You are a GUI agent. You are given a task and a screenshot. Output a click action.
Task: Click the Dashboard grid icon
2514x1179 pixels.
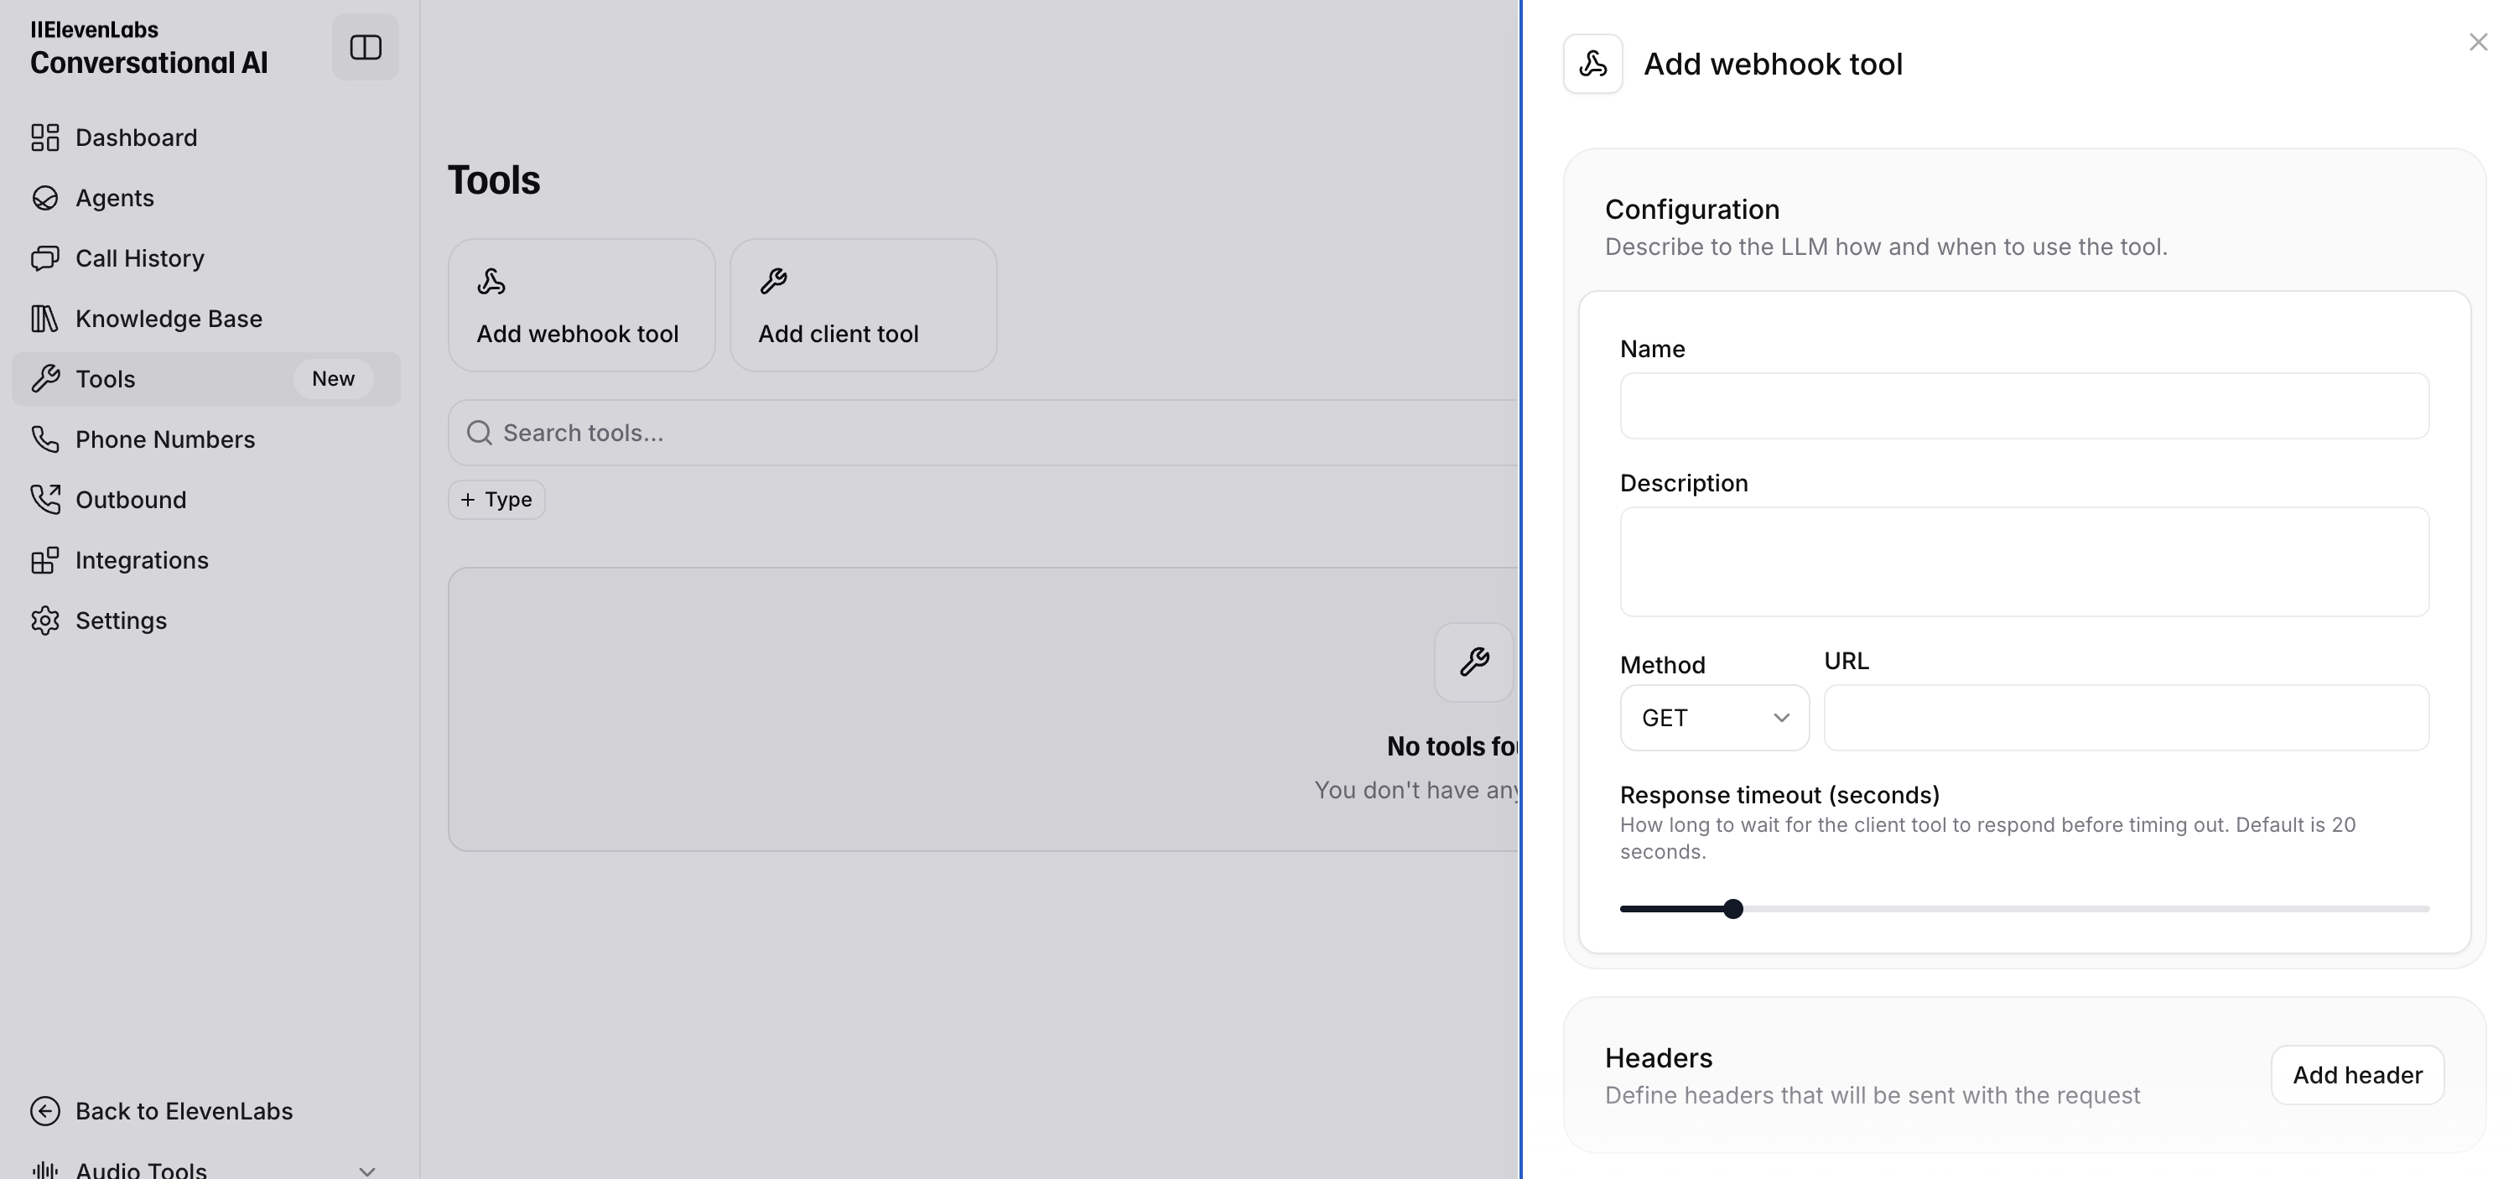coord(45,138)
